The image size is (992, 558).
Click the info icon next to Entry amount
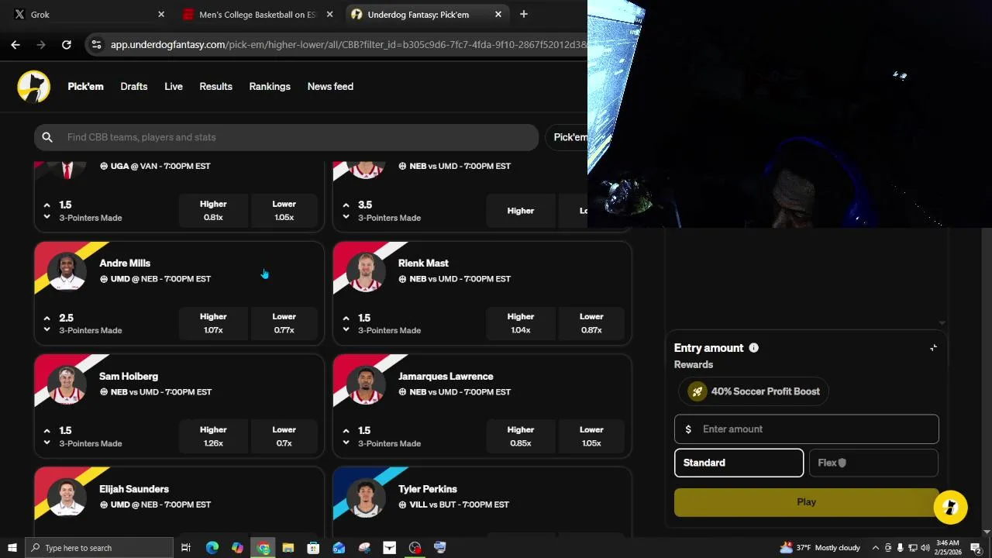(x=753, y=348)
